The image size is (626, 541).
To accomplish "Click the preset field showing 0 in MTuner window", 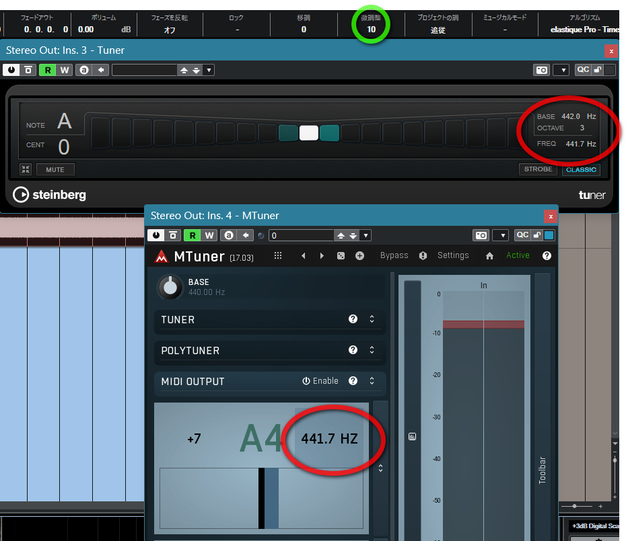I will click(x=301, y=235).
